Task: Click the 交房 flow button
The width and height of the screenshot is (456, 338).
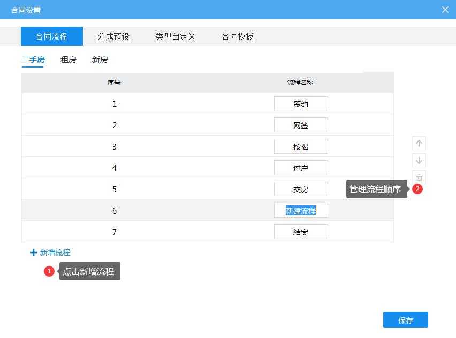Action: [301, 188]
